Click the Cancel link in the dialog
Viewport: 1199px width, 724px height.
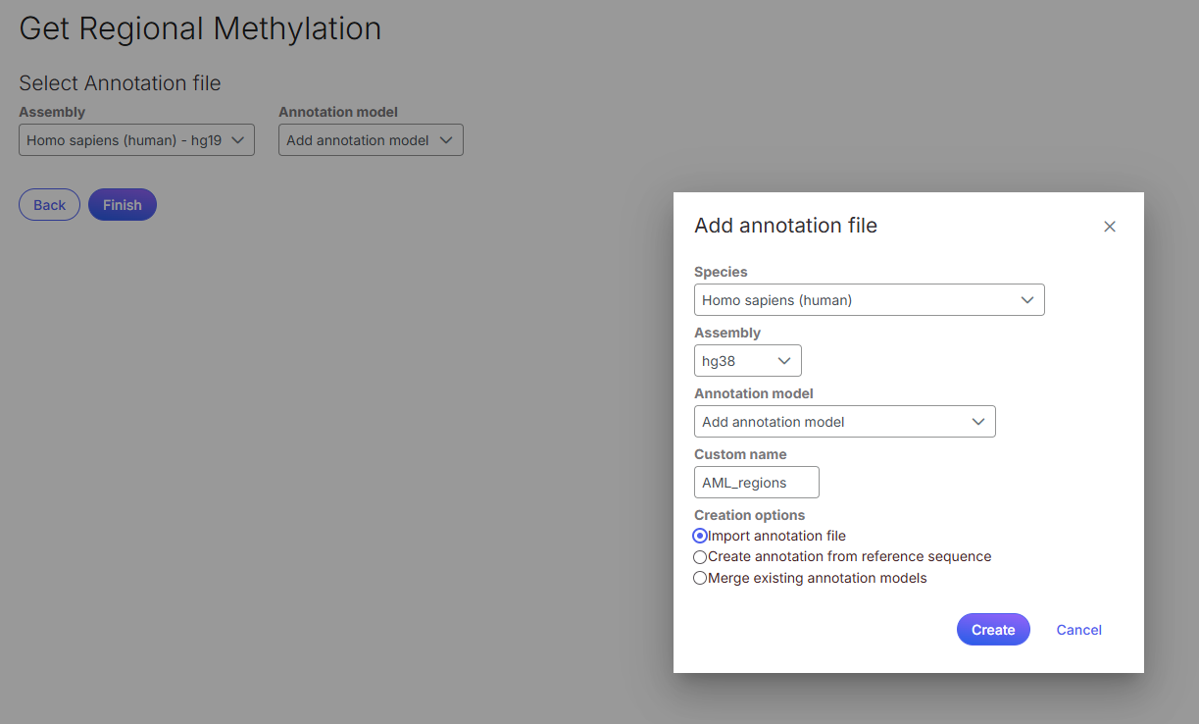(x=1078, y=630)
